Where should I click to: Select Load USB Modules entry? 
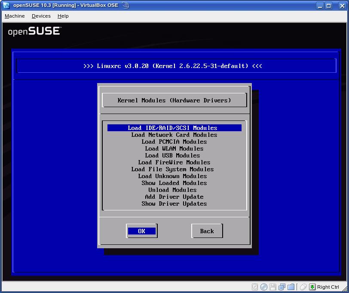pos(174,155)
